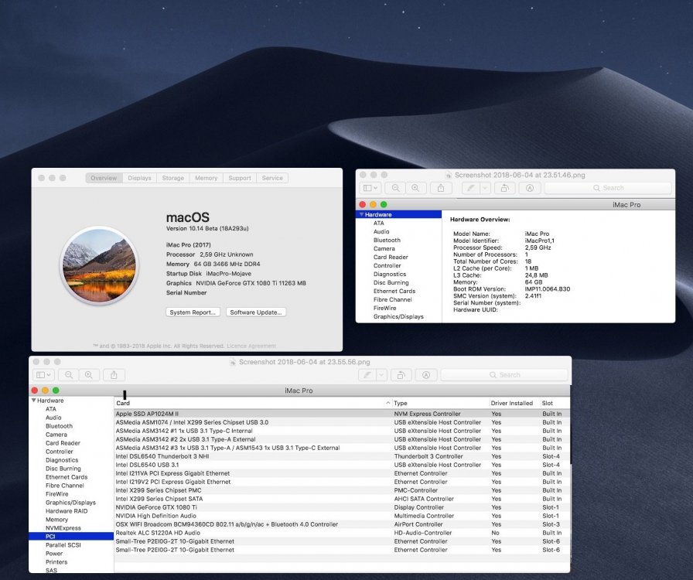Open the Licence Agreement link

click(251, 346)
